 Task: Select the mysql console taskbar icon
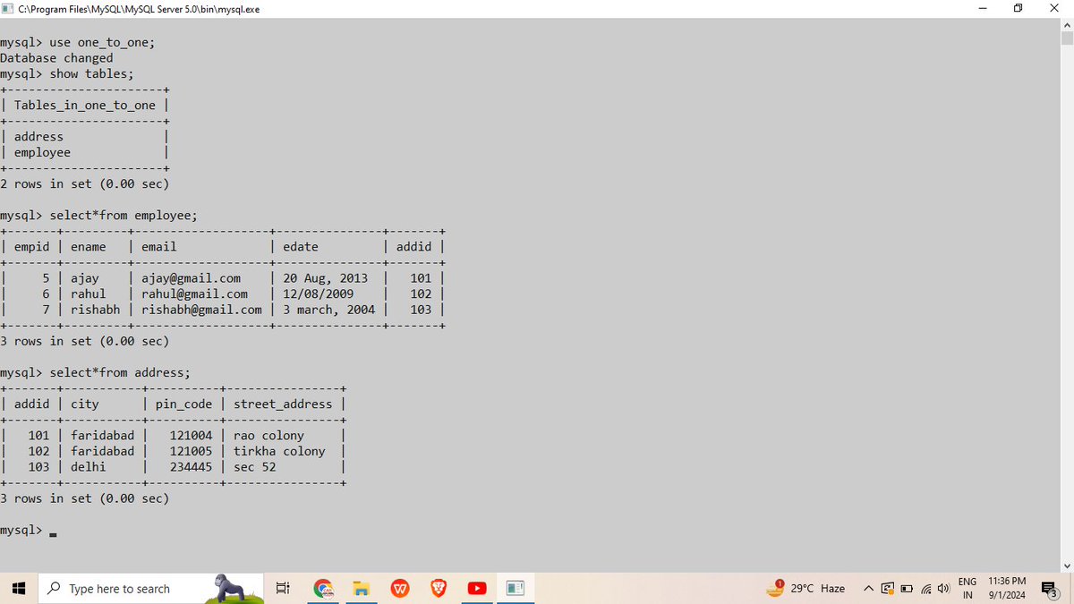515,588
